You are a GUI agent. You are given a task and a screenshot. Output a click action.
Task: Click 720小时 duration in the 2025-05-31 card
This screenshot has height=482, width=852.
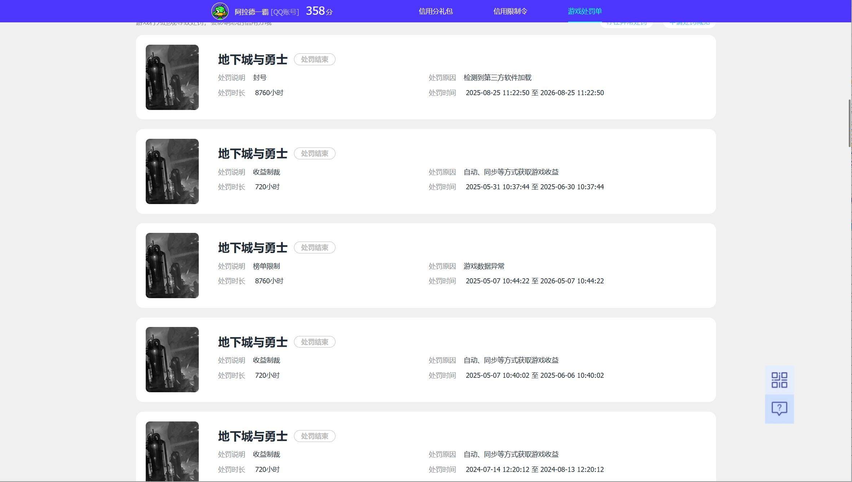coord(267,187)
